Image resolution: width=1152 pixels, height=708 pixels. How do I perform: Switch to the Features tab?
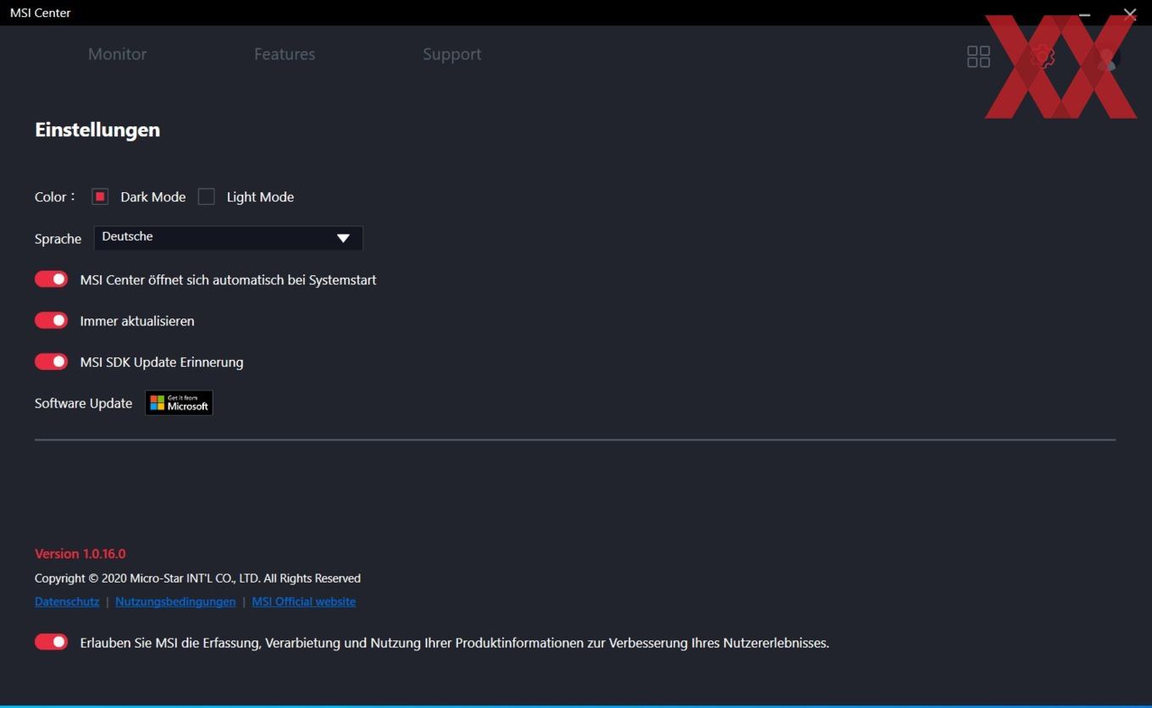coord(285,54)
